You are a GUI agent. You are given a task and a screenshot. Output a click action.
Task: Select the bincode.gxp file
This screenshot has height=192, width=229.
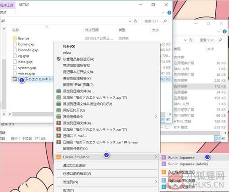(28, 50)
